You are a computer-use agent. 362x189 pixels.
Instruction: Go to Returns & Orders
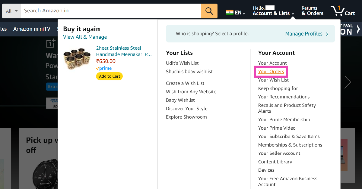(312, 11)
